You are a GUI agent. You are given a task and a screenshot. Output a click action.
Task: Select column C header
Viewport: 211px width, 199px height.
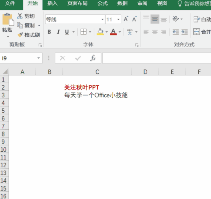[x=97, y=72]
